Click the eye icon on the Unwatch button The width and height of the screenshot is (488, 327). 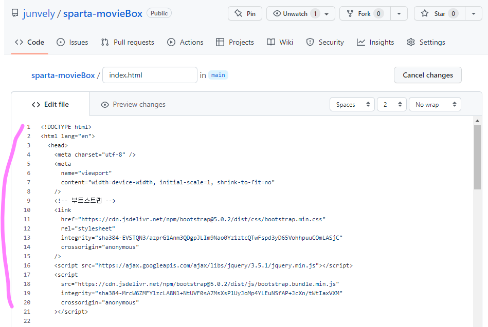pyautogui.click(x=277, y=14)
